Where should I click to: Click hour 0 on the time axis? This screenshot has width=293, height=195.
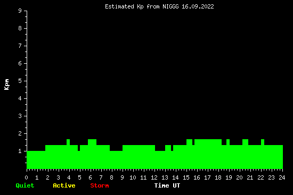click(x=26, y=177)
